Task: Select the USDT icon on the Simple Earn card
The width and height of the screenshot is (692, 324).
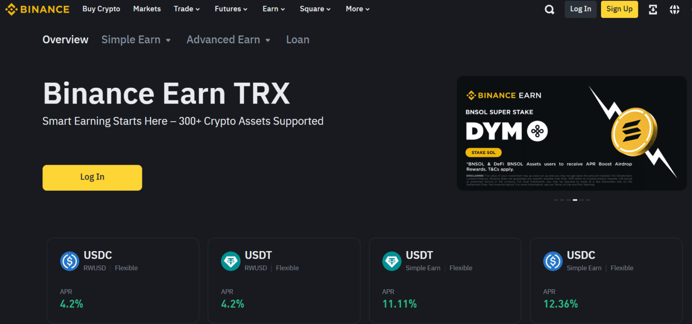Action: 392,261
